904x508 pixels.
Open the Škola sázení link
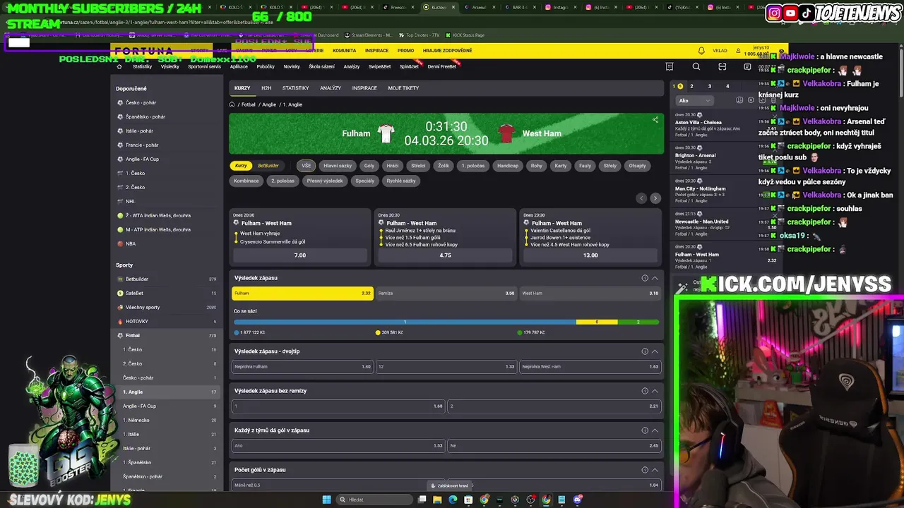(321, 66)
